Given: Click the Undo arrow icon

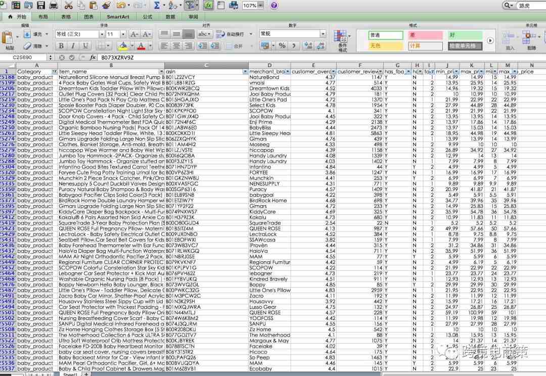Looking at the screenshot, I should (121, 5).
